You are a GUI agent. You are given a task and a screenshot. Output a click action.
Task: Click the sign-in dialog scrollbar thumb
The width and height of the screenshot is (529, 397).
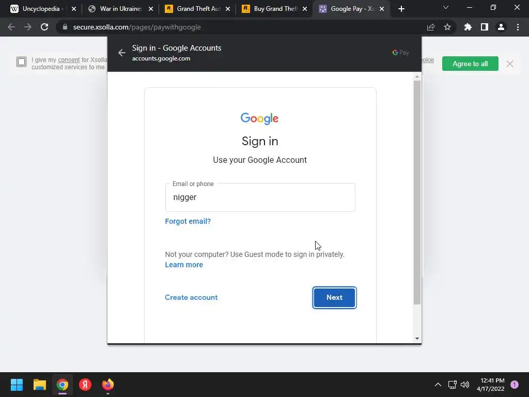click(x=417, y=192)
